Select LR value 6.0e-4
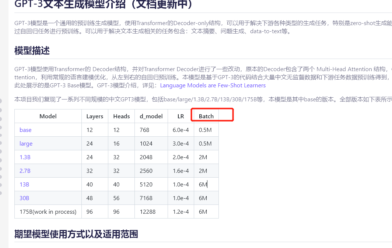This screenshot has width=392, height=248. 181,130
